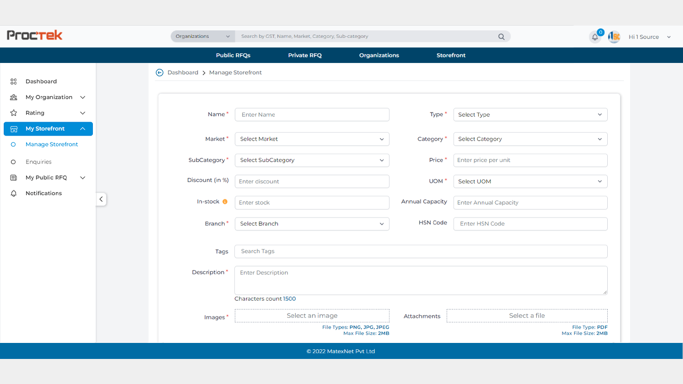Collapse sidebar using the arrow handle
This screenshot has width=683, height=384.
coord(101,199)
